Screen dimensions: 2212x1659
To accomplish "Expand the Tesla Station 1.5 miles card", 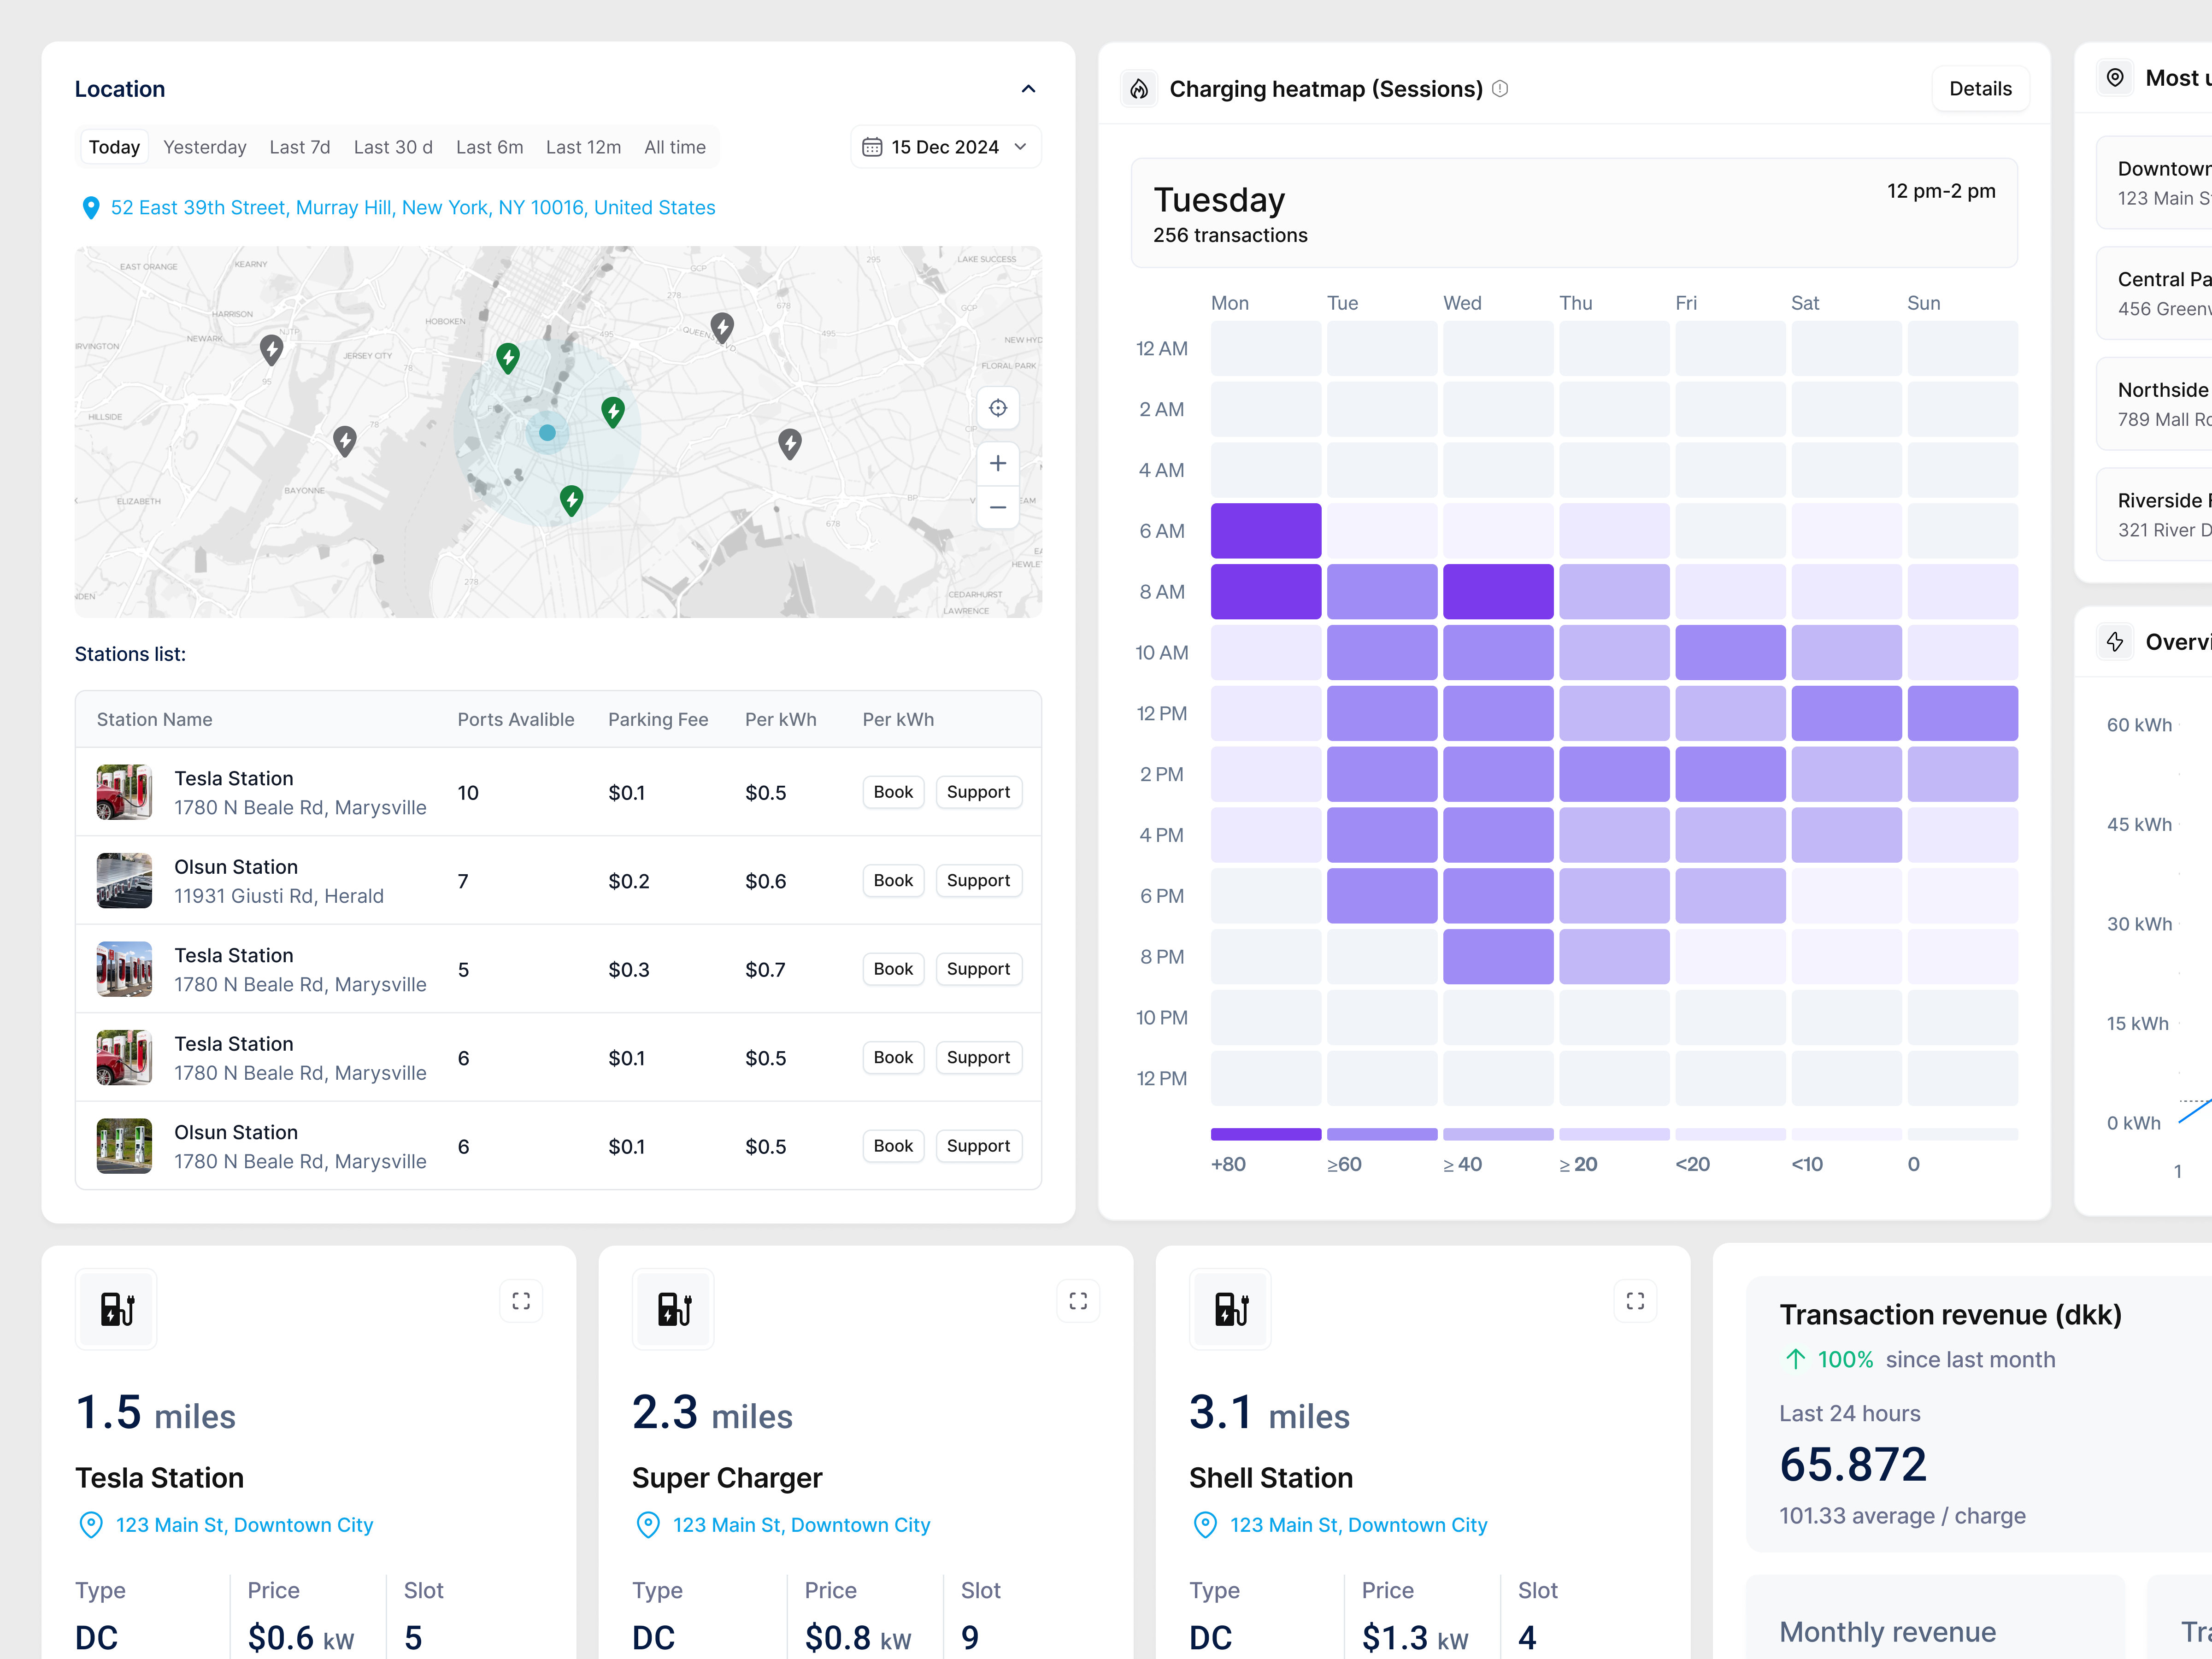I will click(521, 1301).
